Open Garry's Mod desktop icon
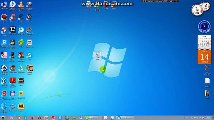 coord(4,44)
